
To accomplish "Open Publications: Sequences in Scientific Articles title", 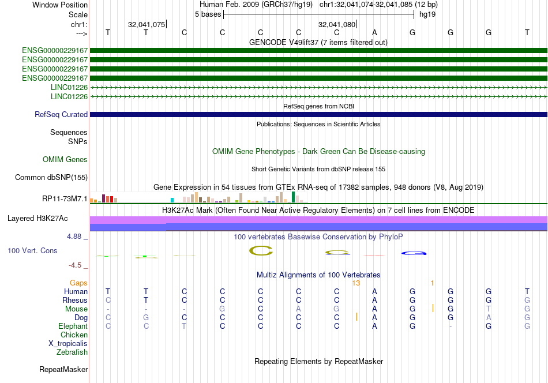I will [x=318, y=124].
